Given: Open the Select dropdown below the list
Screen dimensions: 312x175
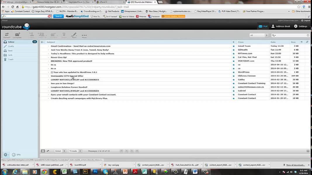Looking at the screenshot, I should coord(60,151).
